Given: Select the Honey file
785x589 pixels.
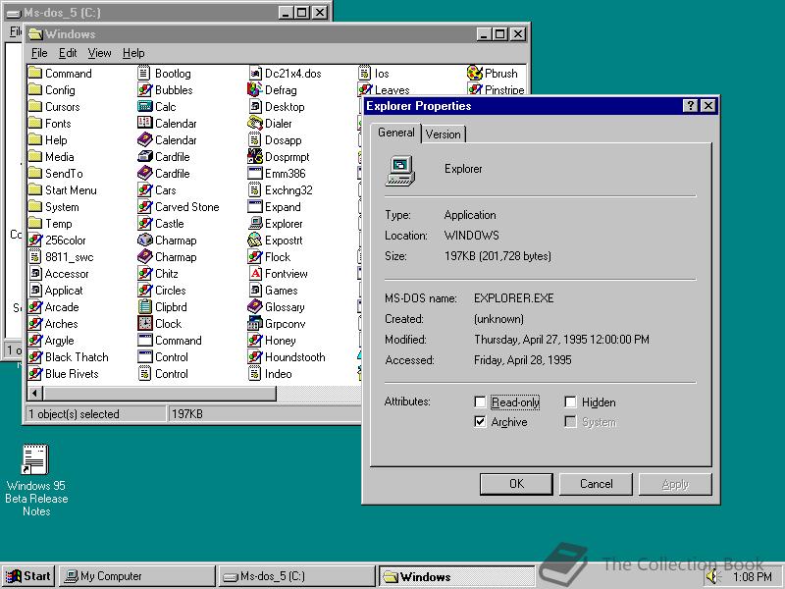Looking at the screenshot, I should coord(272,341).
